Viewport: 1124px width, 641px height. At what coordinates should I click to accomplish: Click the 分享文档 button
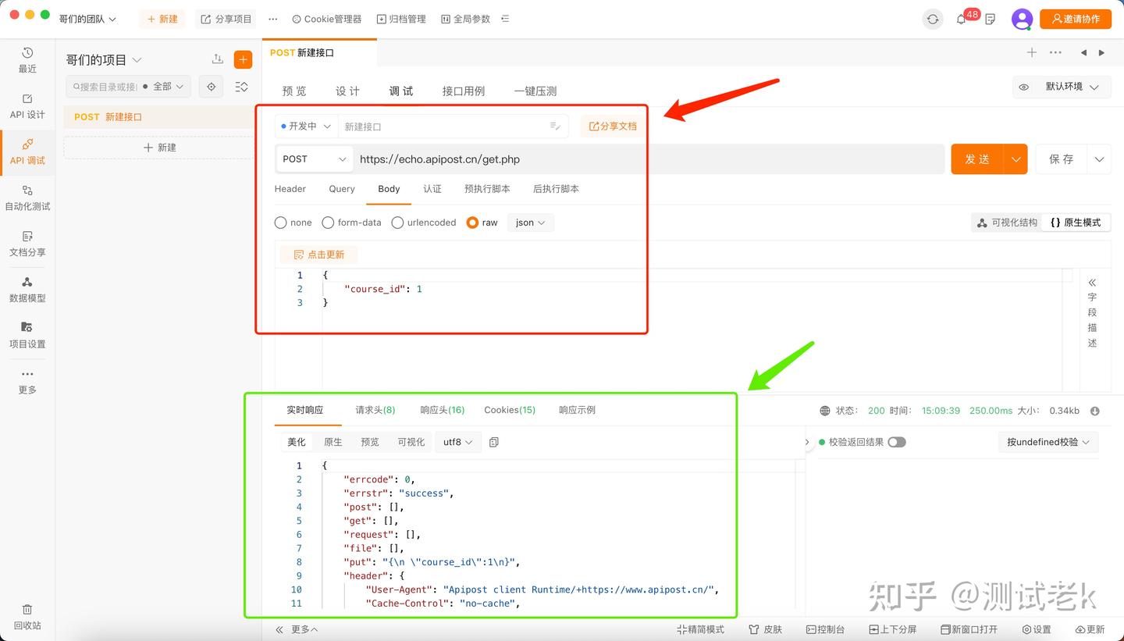tap(613, 126)
